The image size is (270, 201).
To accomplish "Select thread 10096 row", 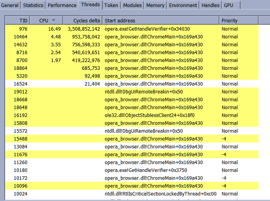I will [x=132, y=186].
